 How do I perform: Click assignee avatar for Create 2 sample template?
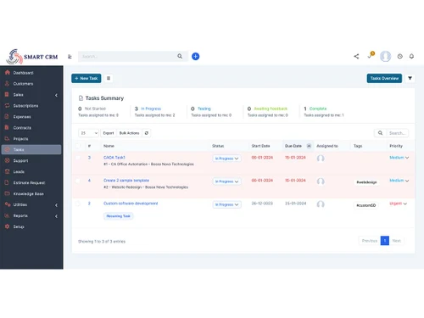(321, 181)
